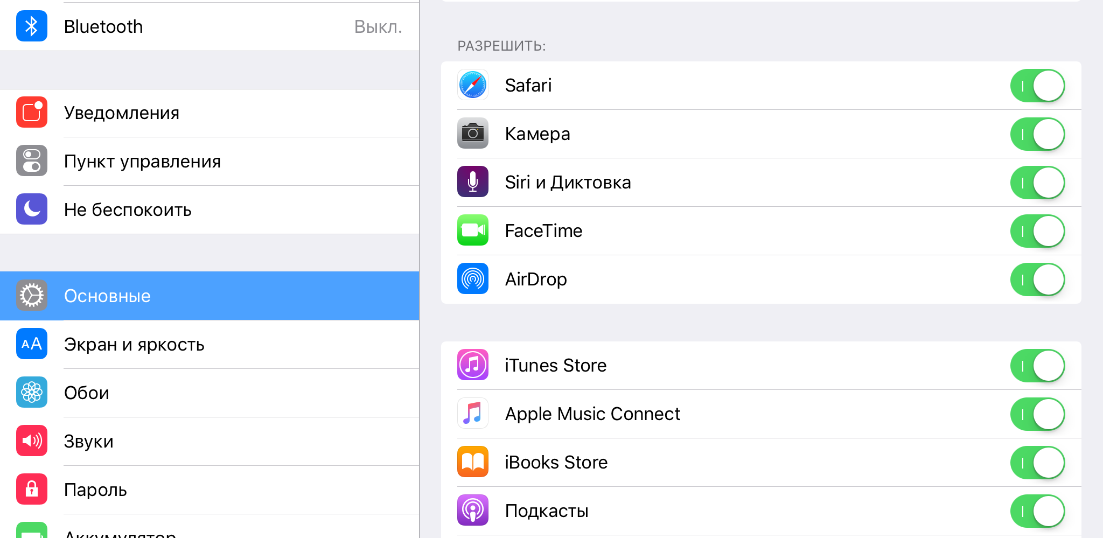Open the Уведомления notifications icon

32,113
